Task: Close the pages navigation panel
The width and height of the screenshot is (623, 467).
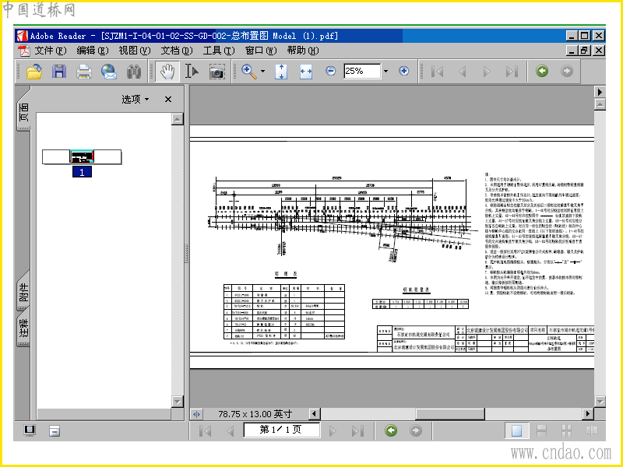Action: [x=168, y=100]
